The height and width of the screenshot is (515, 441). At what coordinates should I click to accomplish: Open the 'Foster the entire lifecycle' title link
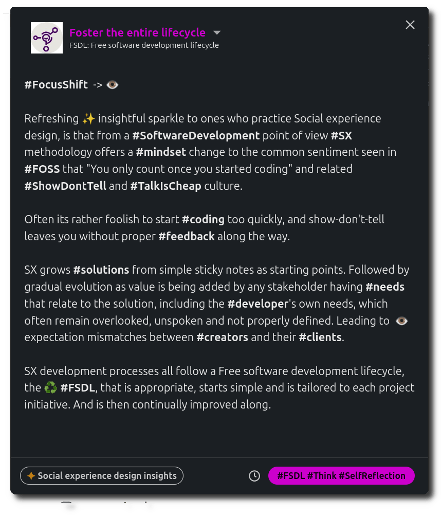click(137, 32)
